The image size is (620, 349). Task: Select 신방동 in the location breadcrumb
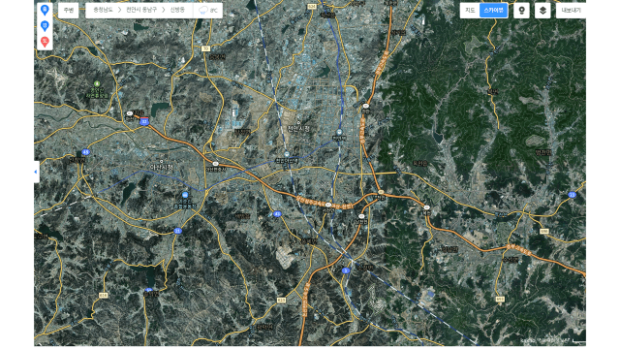pyautogui.click(x=177, y=10)
